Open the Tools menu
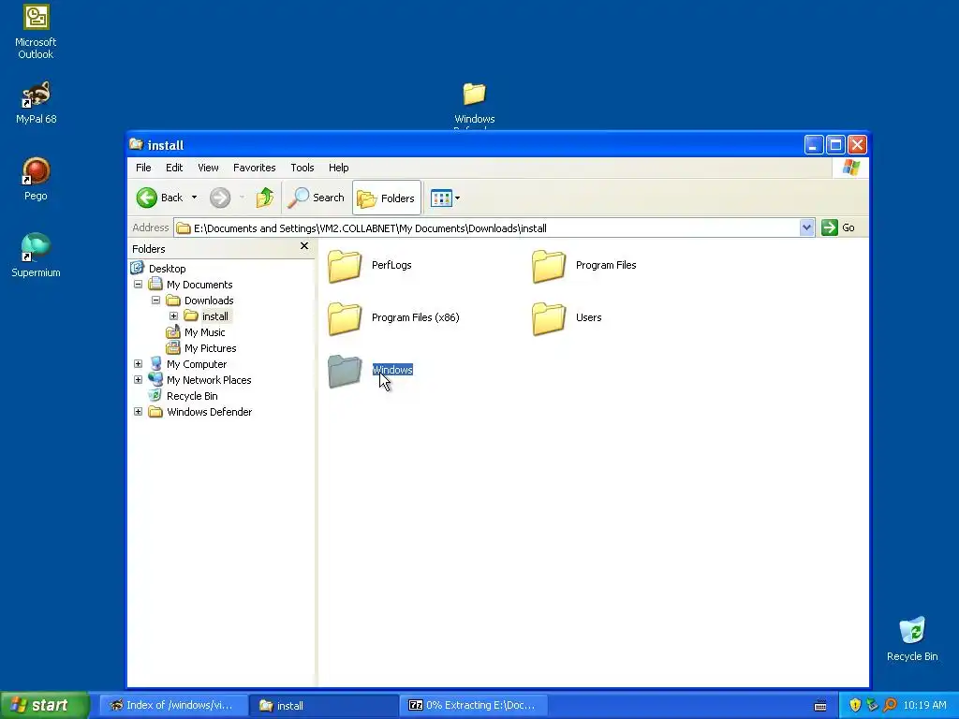 pos(302,168)
